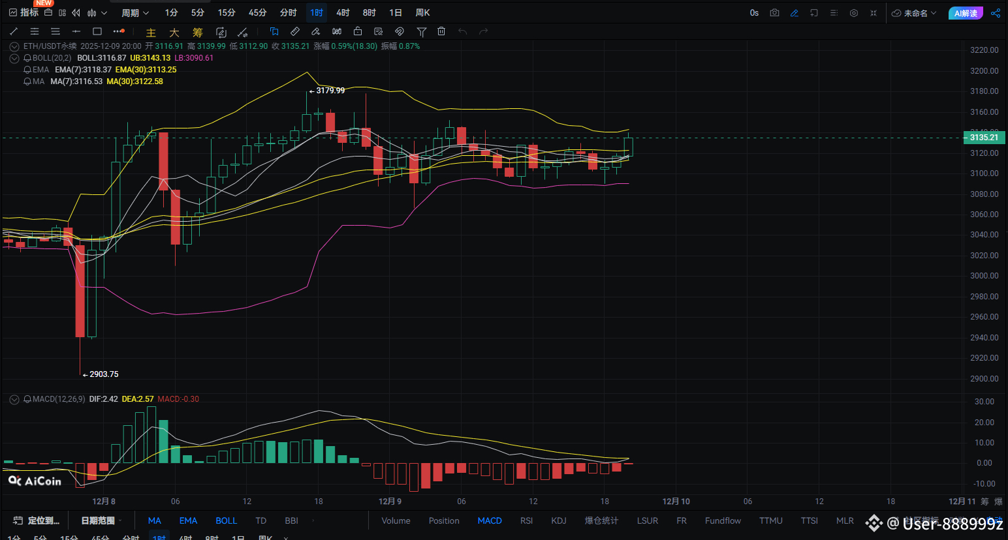Click the 定位到 locate button
1008x540 pixels.
coord(37,520)
